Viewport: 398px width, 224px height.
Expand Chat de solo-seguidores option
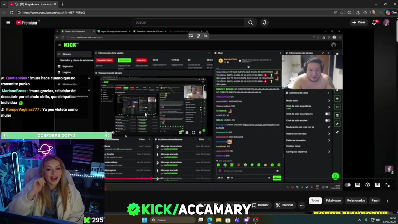click(329, 107)
